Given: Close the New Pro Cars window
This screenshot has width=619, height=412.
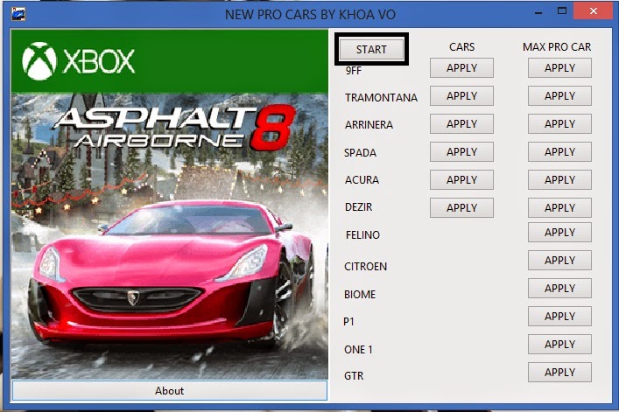Looking at the screenshot, I should tap(594, 11).
